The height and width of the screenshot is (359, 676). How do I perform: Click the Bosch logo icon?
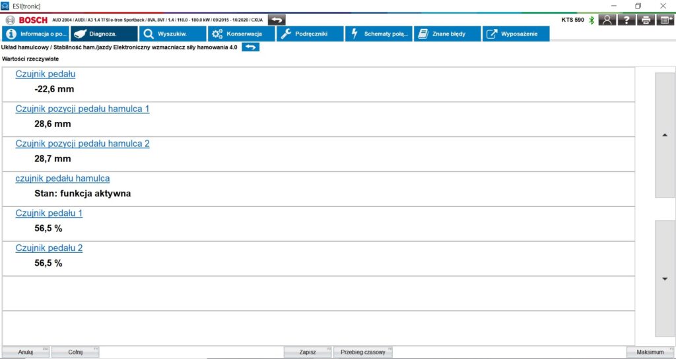[x=11, y=20]
